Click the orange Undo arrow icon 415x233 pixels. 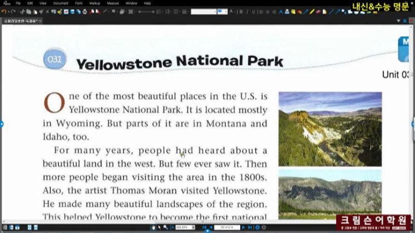pyautogui.click(x=4, y=12)
